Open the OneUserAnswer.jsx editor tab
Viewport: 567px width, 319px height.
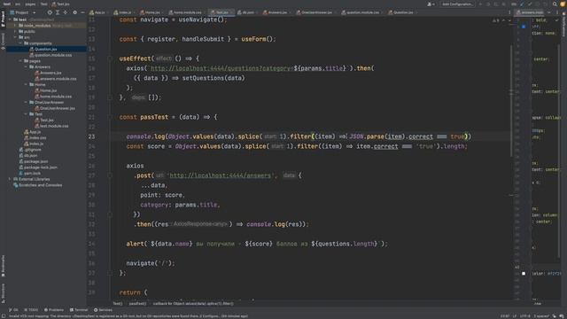coord(315,12)
